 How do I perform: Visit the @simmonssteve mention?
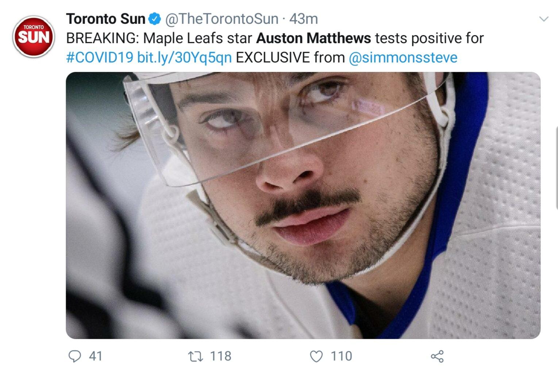(403, 58)
